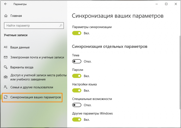This screenshot has width=181, height=128.
Task: Click the family person-plus icon
Action: pos(6,87)
